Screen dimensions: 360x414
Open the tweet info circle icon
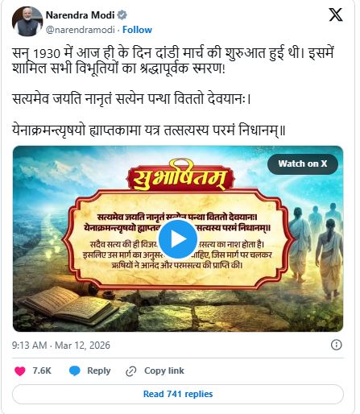[x=337, y=345]
